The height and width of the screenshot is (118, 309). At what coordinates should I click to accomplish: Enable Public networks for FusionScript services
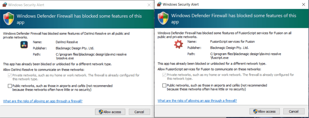point(164,85)
